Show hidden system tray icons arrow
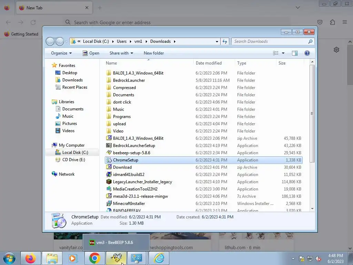353x265 pixels. point(293,258)
